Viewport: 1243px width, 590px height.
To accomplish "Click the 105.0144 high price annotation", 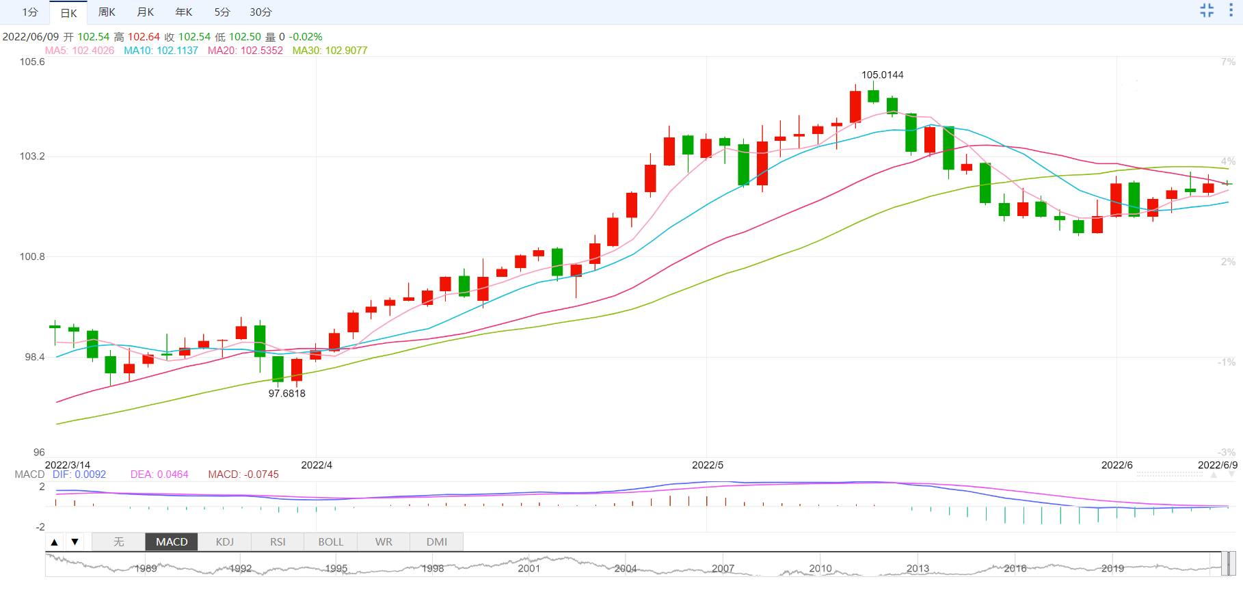I will pyautogui.click(x=882, y=75).
